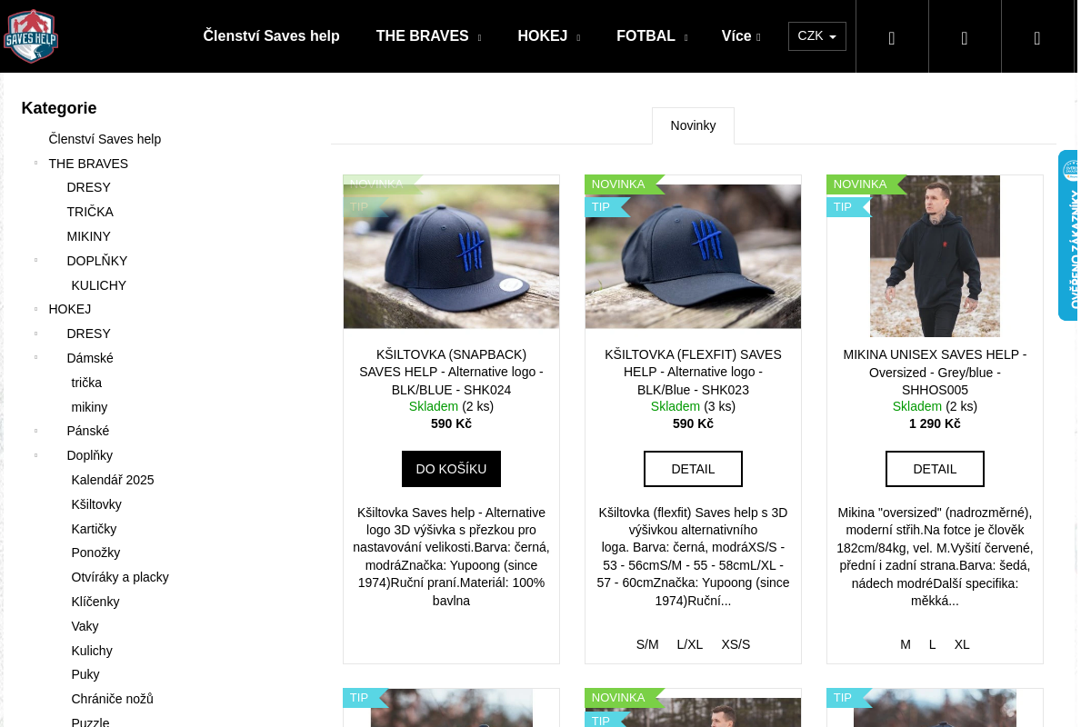The image size is (1091, 727).
Task: Open the snapback cap product image
Action: coord(451,256)
